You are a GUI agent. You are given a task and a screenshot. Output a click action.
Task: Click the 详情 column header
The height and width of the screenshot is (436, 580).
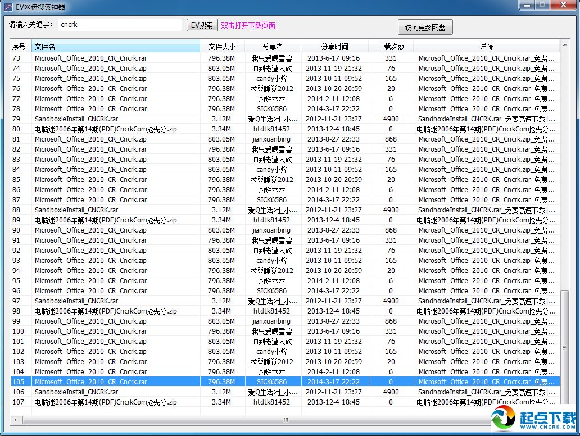486,47
